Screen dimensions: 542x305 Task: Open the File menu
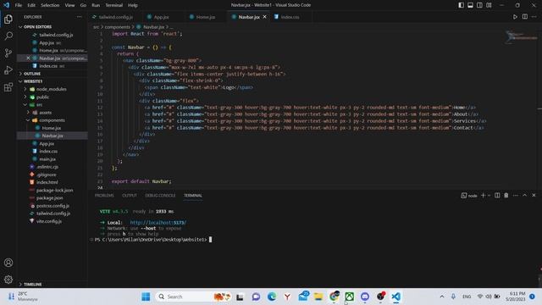tap(19, 5)
